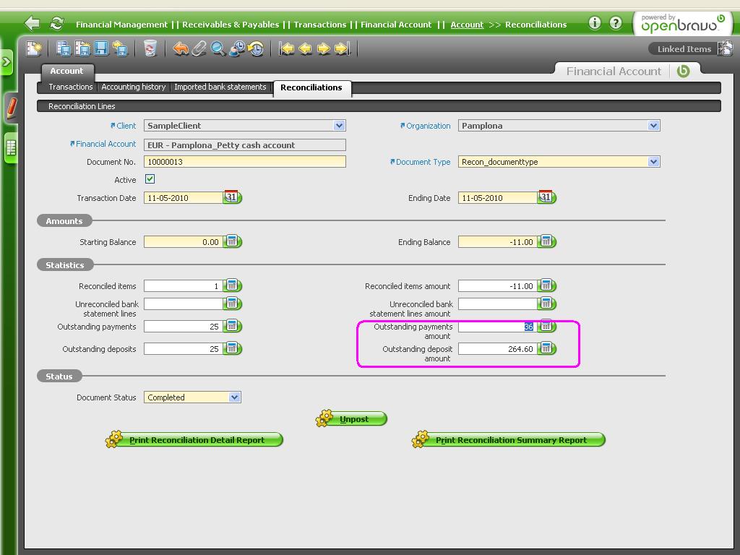Click the Delete Record trash icon
740x555 pixels.
pyautogui.click(x=150, y=48)
